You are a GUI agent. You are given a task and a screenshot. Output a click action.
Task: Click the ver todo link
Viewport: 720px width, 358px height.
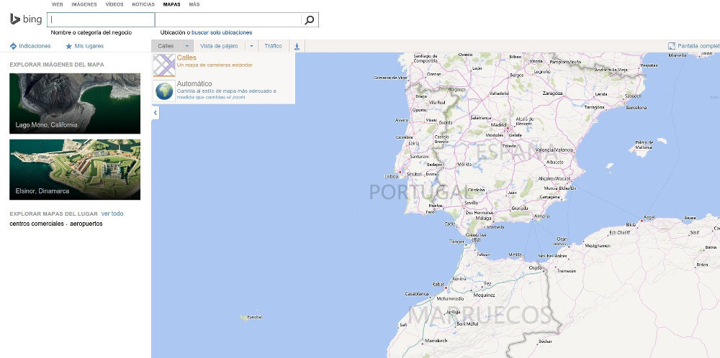(x=112, y=214)
